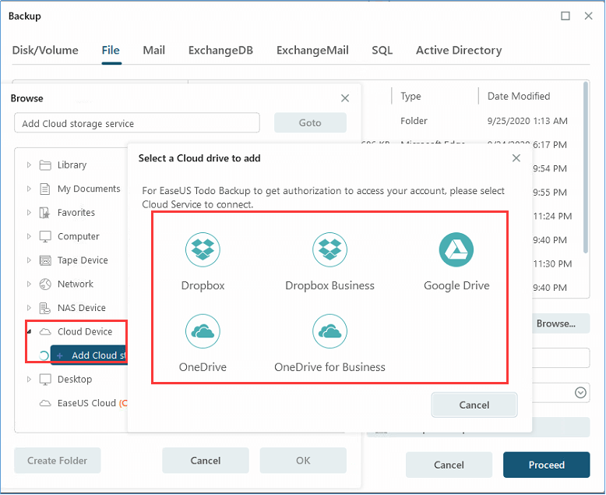Expand the Computer tree node
The width and height of the screenshot is (606, 495).
point(29,237)
